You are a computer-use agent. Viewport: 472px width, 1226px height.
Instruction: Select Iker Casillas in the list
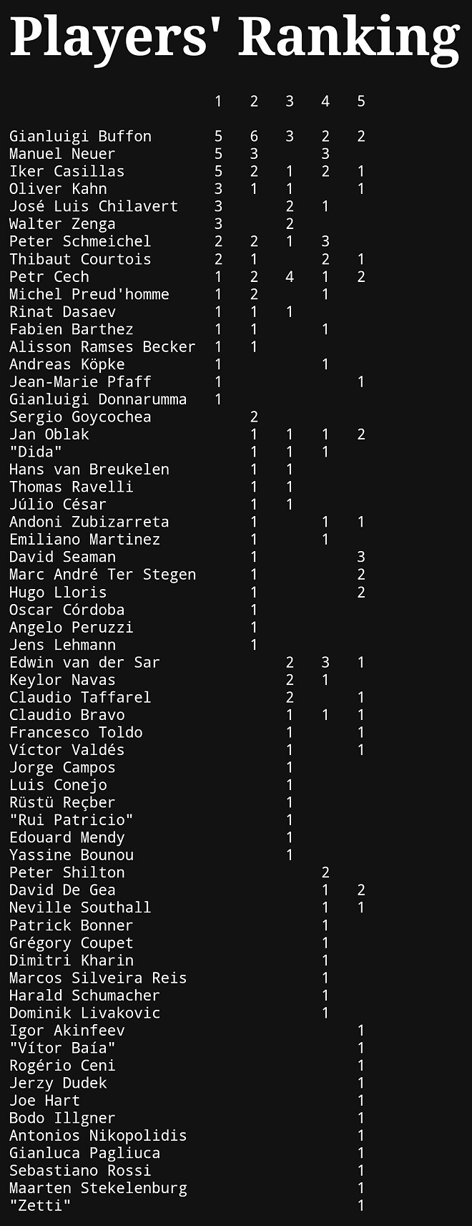67,171
